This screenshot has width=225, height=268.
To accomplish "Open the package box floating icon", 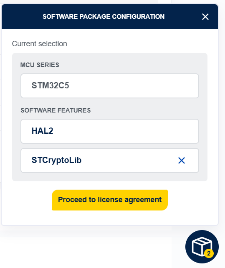I will click(202, 246).
